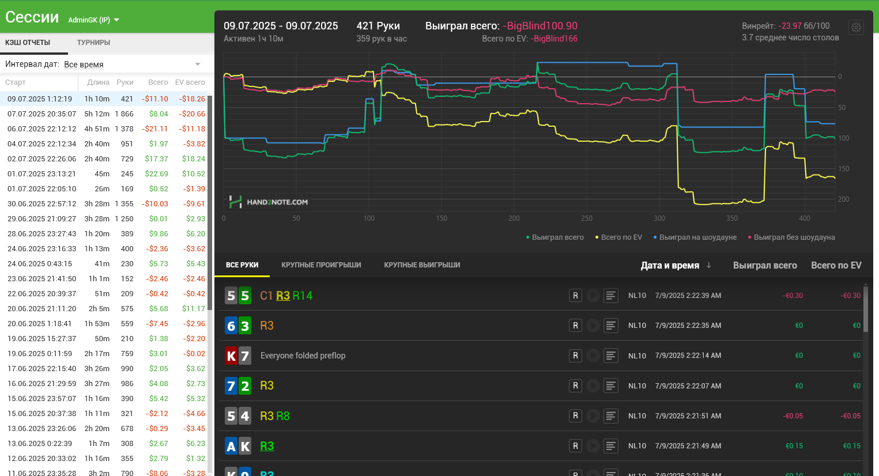This screenshot has width=879, height=476.
Task: Click play icon for the AK hand
Action: coord(593,445)
